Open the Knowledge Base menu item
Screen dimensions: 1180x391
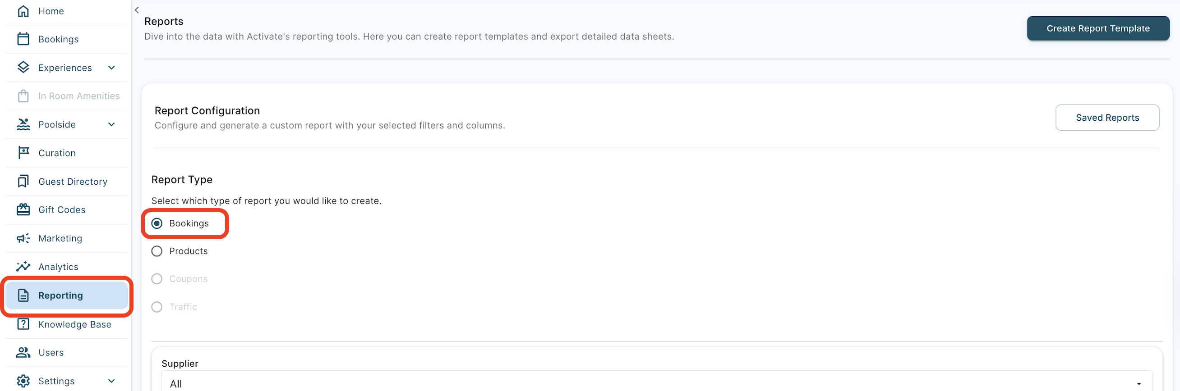tap(74, 324)
